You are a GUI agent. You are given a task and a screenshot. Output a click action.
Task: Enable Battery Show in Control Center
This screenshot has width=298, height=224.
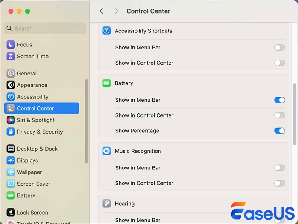click(279, 115)
